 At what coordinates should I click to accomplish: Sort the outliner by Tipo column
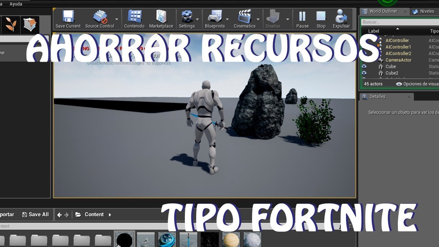(434, 31)
